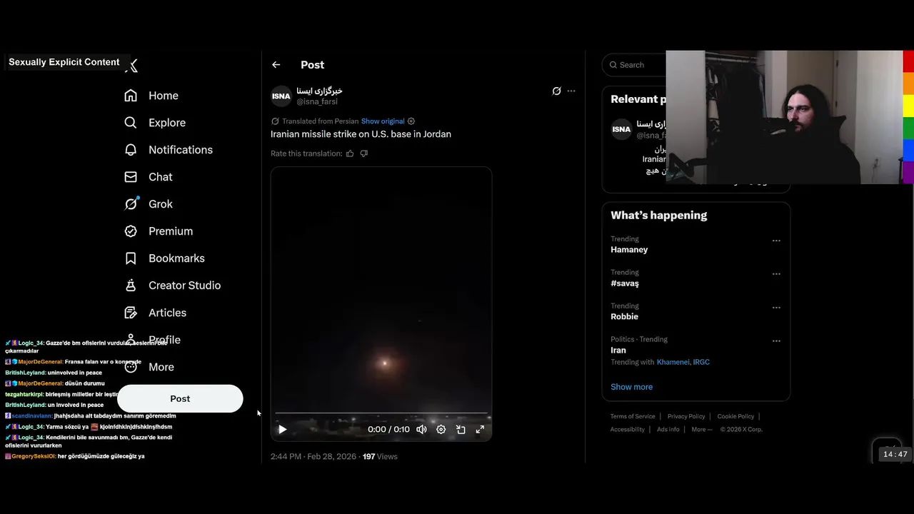The height and width of the screenshot is (514, 914).
Task: Seek on the video progress bar
Action: (x=381, y=413)
